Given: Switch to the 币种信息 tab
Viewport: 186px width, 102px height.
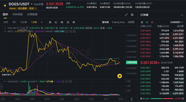Looking at the screenshot, I should pos(18,14).
